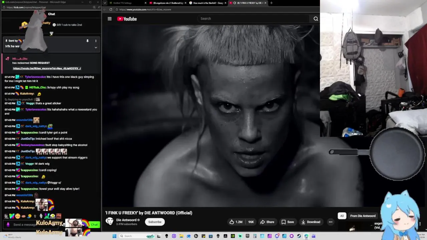427x240 pixels.
Task: Like the video with 1.2M likes
Action: click(236, 222)
